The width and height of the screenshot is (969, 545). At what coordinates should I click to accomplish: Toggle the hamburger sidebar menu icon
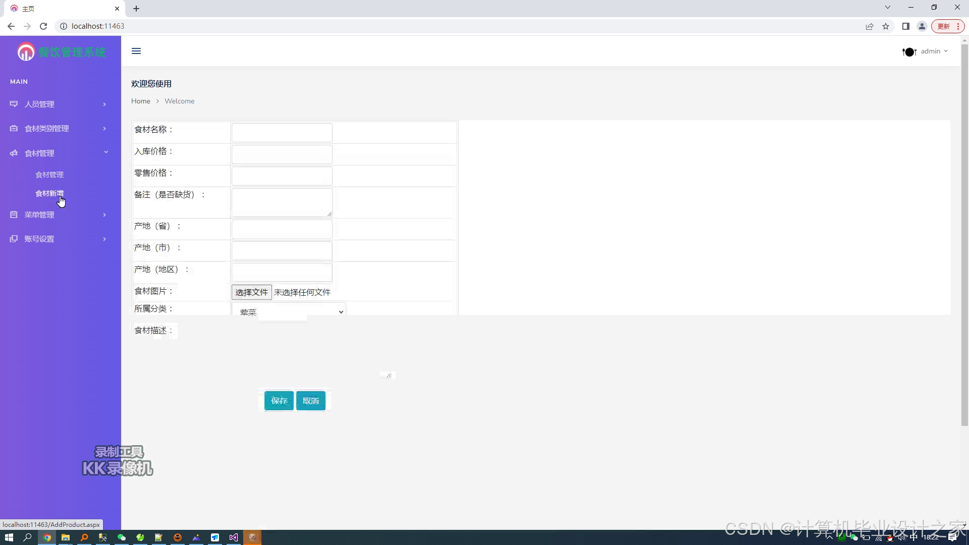[x=136, y=51]
